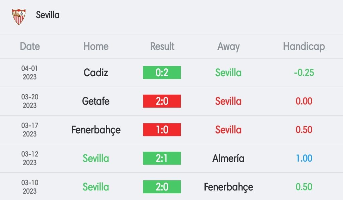Open the Sevilla team name header
Screen dimensions: 343x200
click(48, 15)
